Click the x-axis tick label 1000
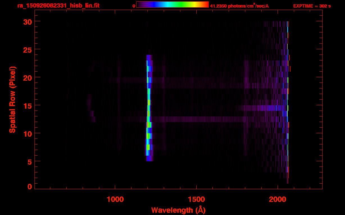Viewport: 345px width, 215px height. [115, 199]
